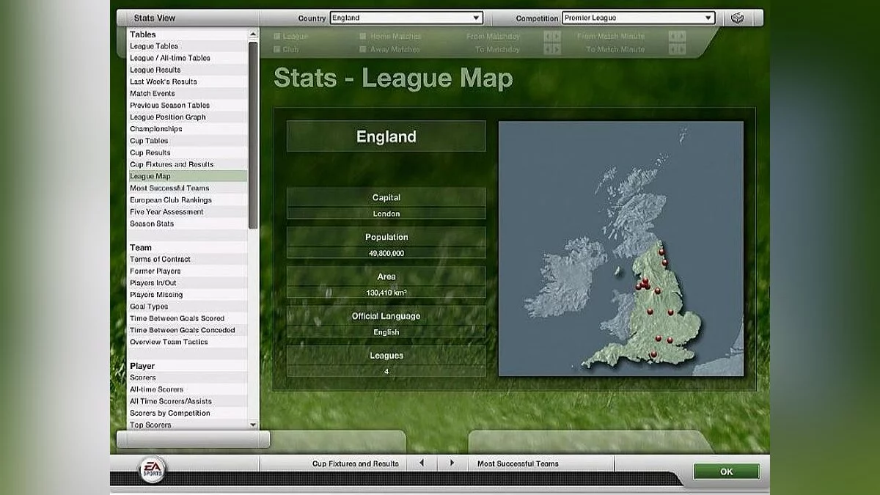Open All-time Scorers
The height and width of the screenshot is (495, 880).
click(x=187, y=389)
